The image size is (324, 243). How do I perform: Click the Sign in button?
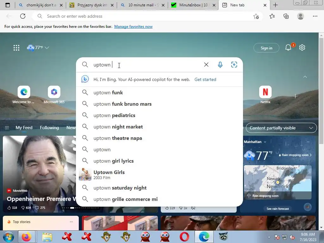266,48
